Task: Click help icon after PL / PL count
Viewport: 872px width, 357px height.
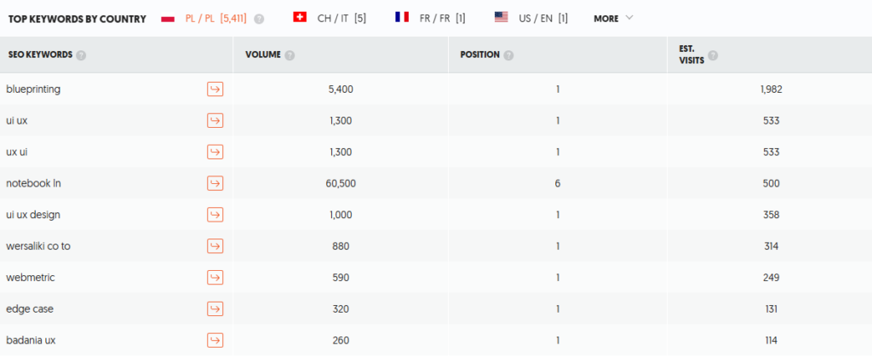Action: coord(259,19)
